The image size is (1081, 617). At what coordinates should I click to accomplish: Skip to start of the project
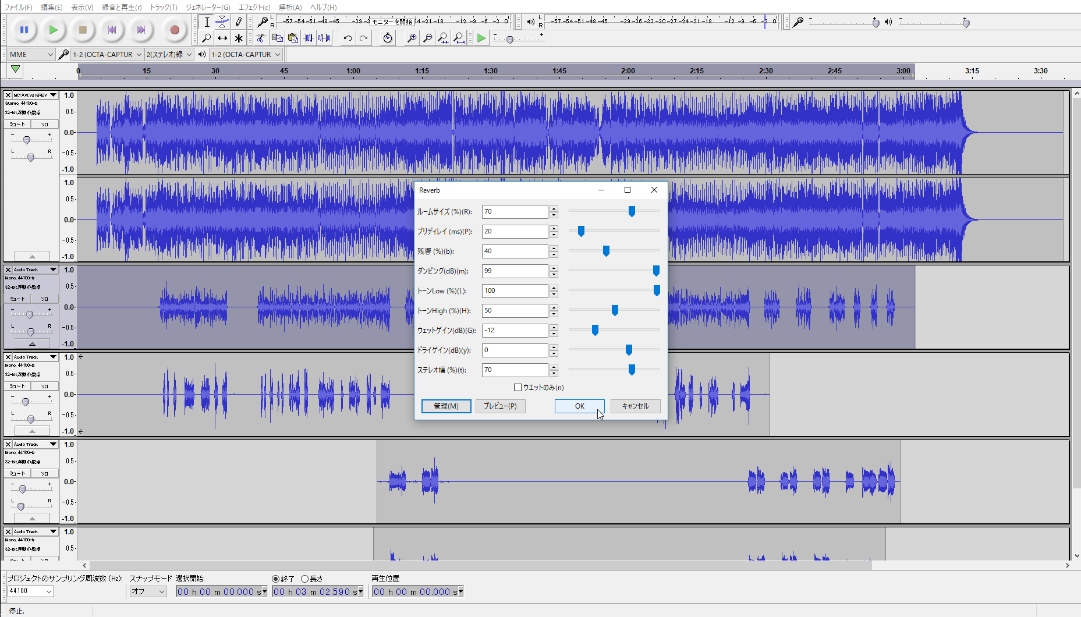pos(112,30)
